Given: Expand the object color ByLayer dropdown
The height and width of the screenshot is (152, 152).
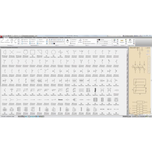Looking at the screenshot, I should click(x=105, y=40).
